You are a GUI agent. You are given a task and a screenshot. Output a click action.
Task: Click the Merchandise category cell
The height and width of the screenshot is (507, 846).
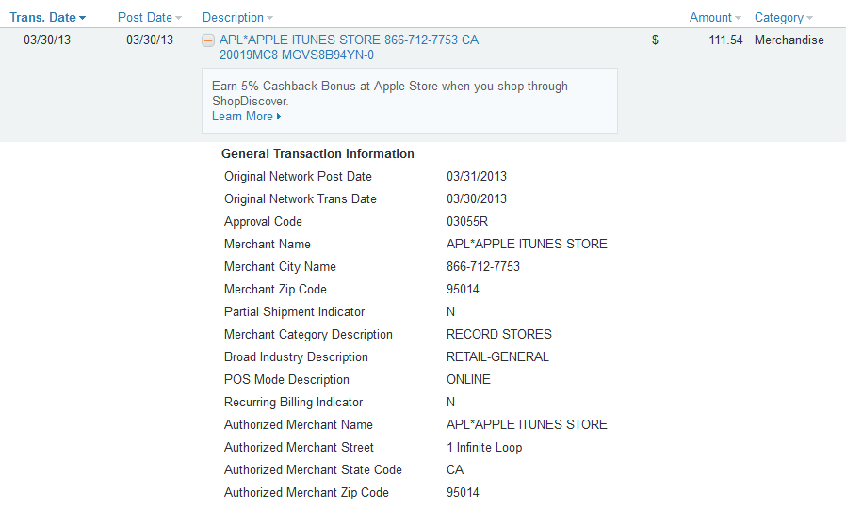[x=789, y=40]
